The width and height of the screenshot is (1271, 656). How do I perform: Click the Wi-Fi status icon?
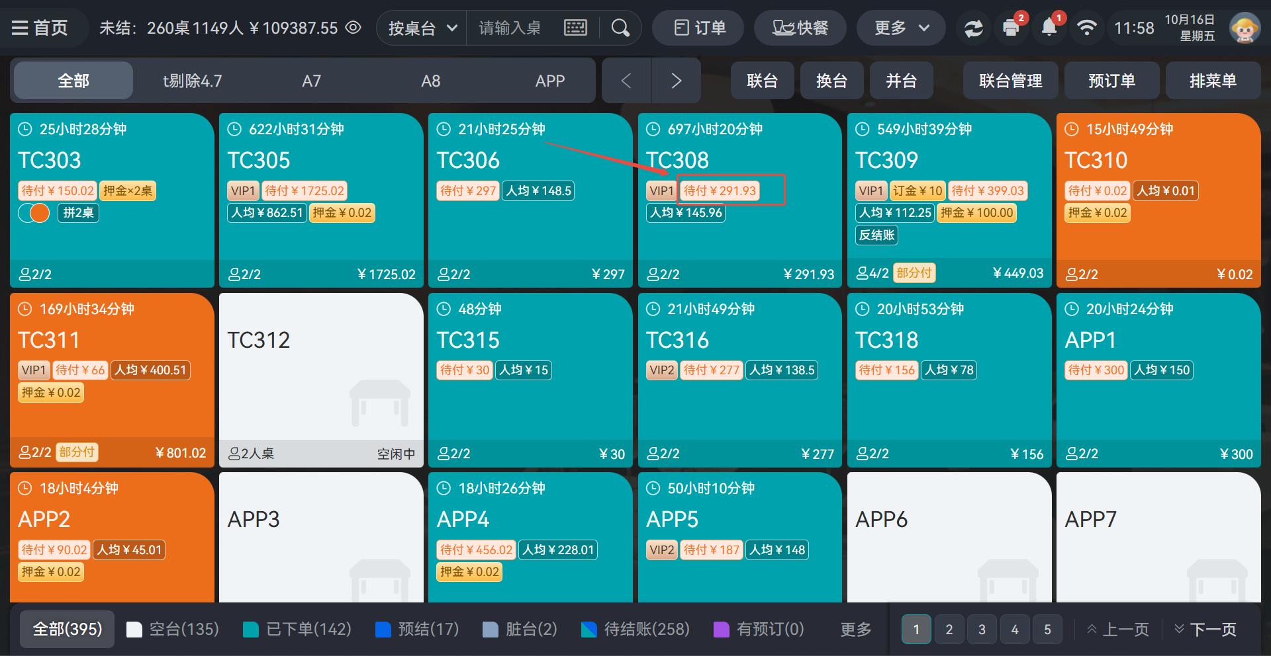[1086, 28]
